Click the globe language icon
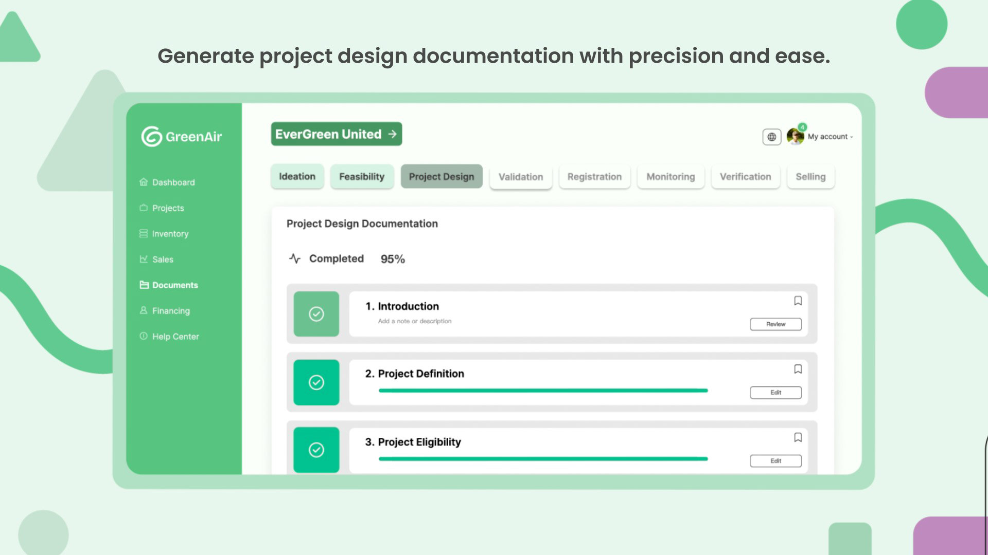Screen dimensions: 988x555 (771, 137)
